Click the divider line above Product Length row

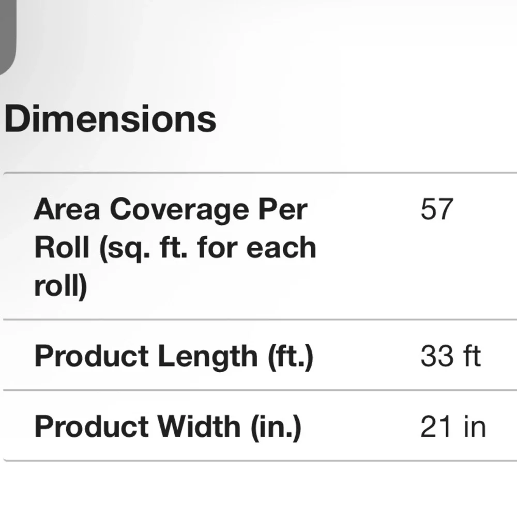pyautogui.click(x=260, y=320)
